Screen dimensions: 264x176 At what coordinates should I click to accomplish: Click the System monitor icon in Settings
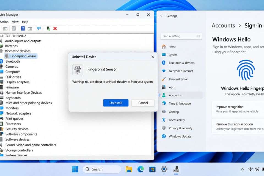164,55
